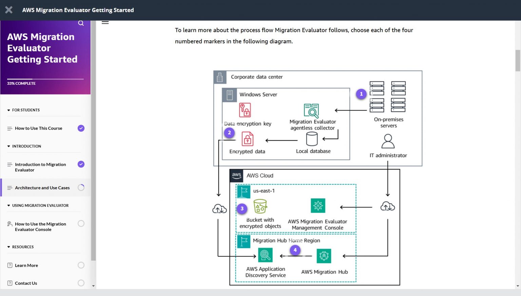Open the hamburger navigation menu
The width and height of the screenshot is (521, 296).
[x=105, y=22]
